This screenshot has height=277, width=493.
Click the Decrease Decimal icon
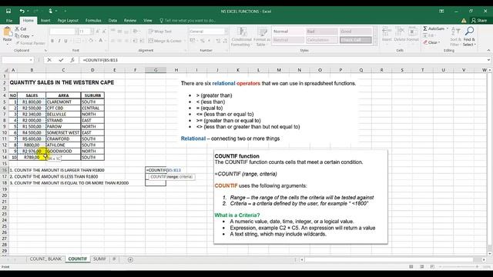click(225, 41)
